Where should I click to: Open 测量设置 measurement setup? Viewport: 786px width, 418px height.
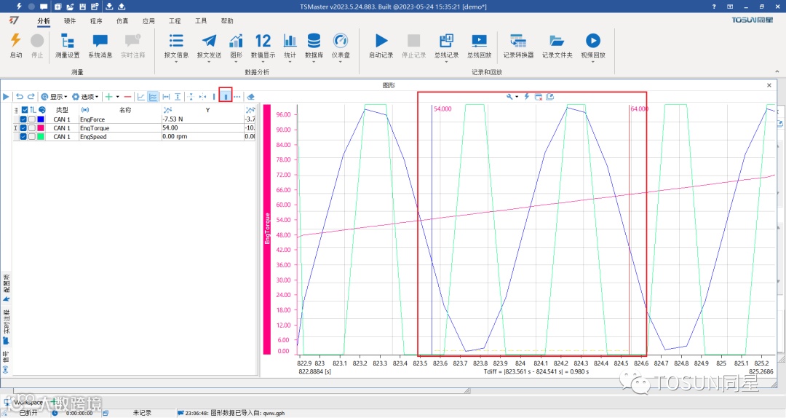[x=68, y=42]
